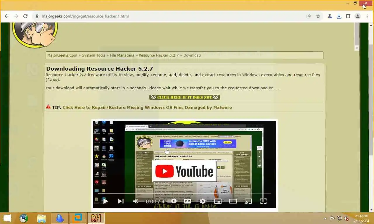Minimize the browser window
The height and width of the screenshot is (224, 374).
[x=347, y=3]
